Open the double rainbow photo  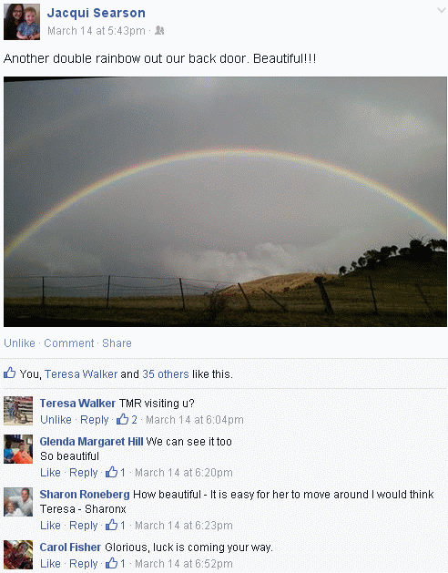[225, 201]
